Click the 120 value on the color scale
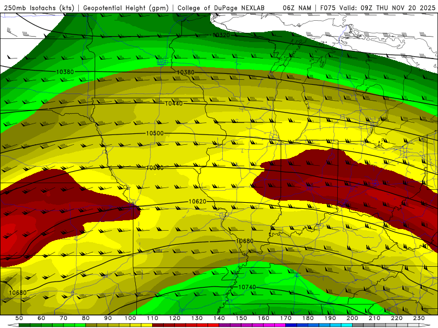 tap(175, 318)
